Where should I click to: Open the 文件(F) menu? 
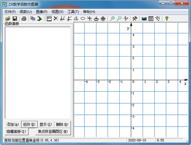(x=10, y=12)
